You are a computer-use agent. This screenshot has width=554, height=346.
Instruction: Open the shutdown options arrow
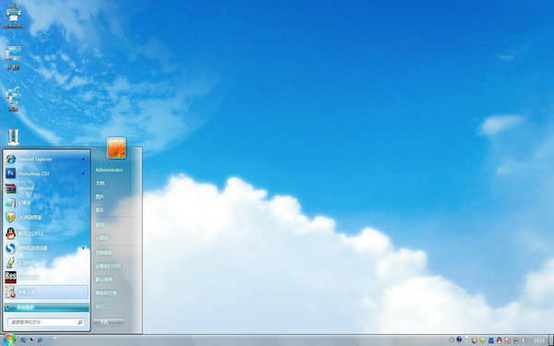point(120,322)
